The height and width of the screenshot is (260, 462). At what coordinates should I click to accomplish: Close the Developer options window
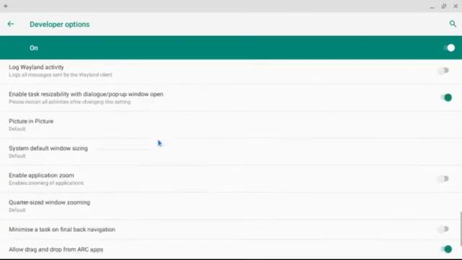click(456, 6)
